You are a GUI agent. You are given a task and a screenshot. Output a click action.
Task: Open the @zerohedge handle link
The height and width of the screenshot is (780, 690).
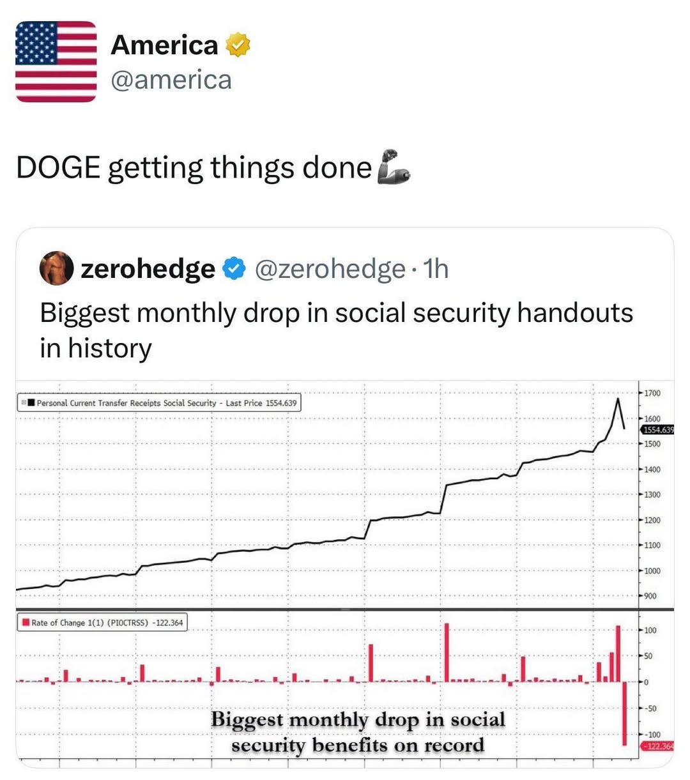click(330, 269)
